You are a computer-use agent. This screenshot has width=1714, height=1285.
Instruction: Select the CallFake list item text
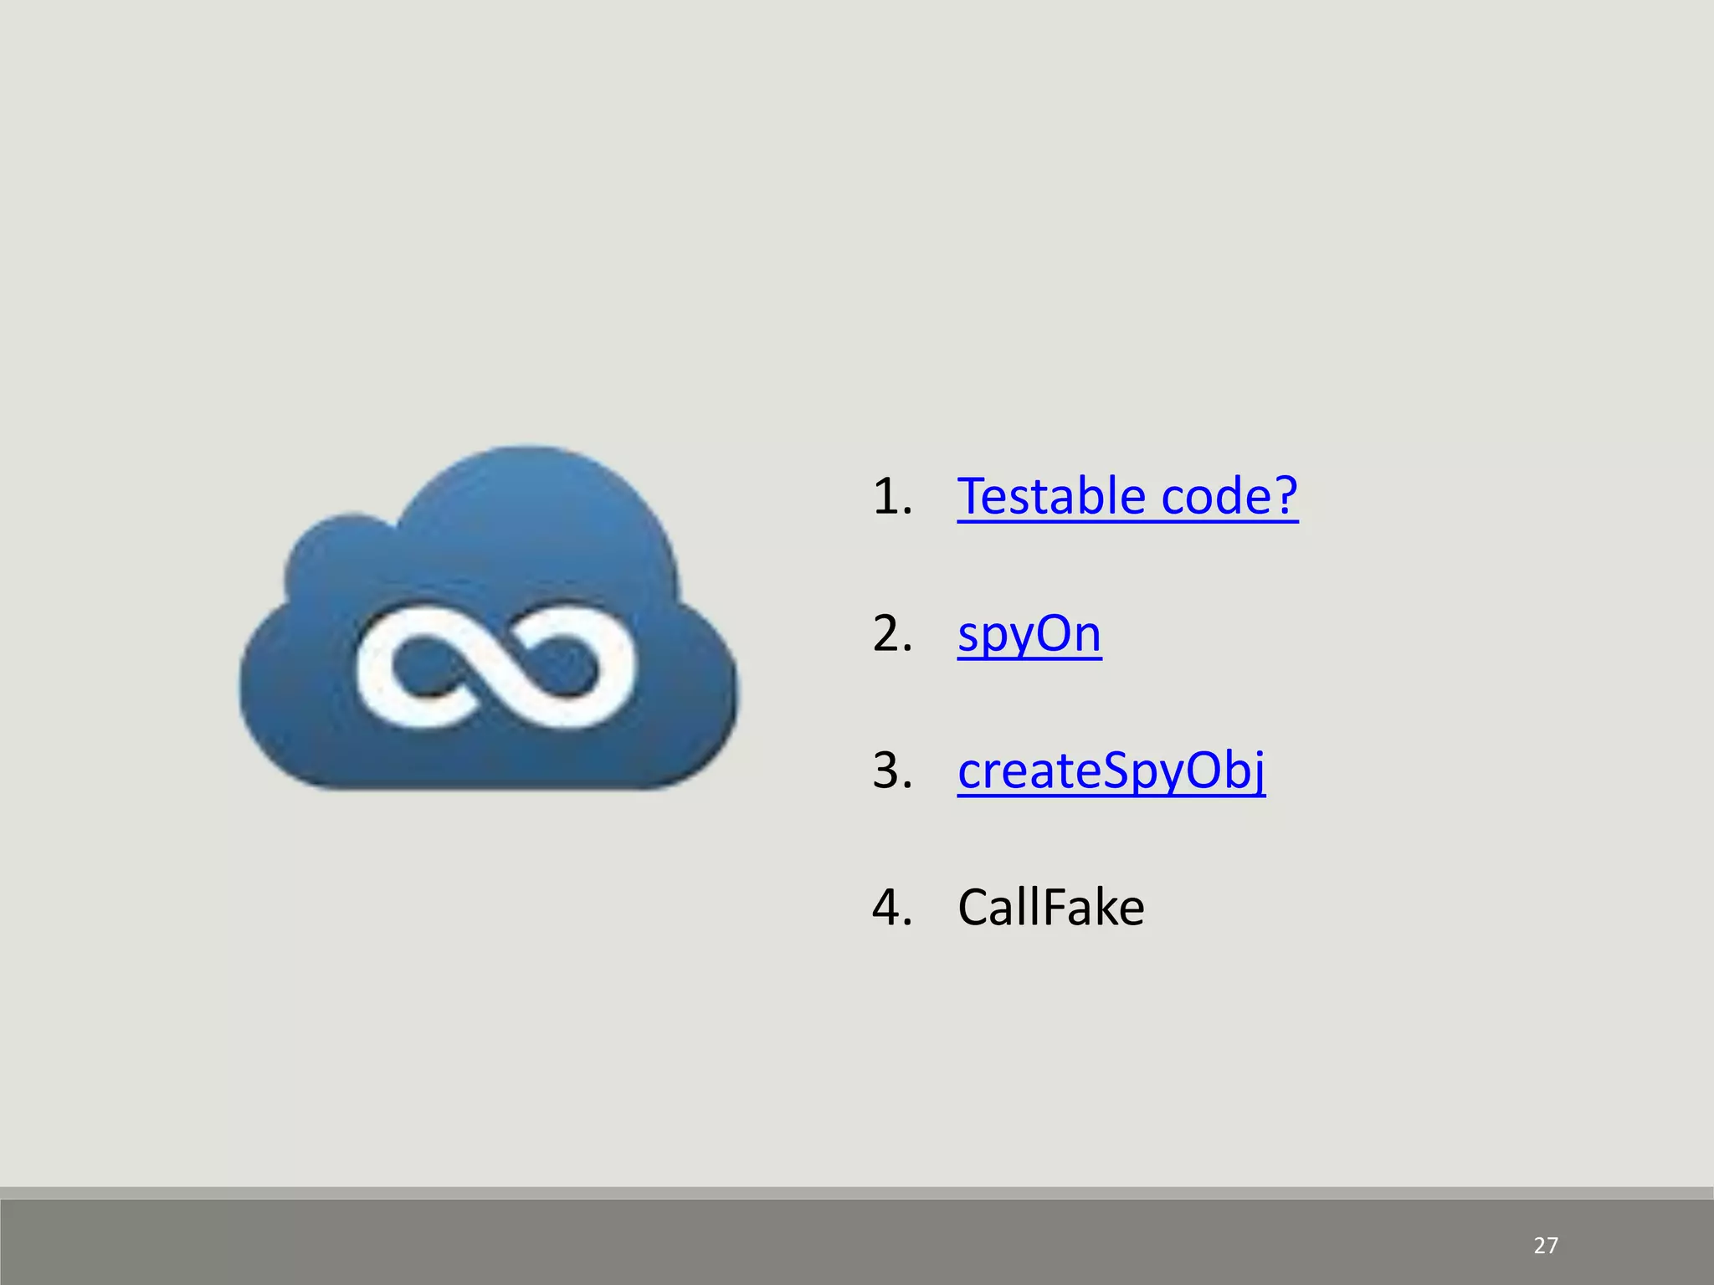tap(1051, 907)
